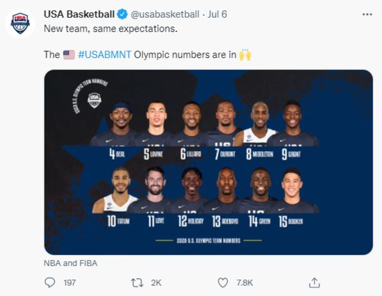Screen dimensions: 382x296
Task: Click the US flag emoji in tweet
Action: click(x=69, y=55)
